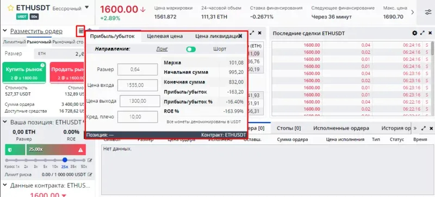Click the ROE % value -163.99%

coord(233,111)
